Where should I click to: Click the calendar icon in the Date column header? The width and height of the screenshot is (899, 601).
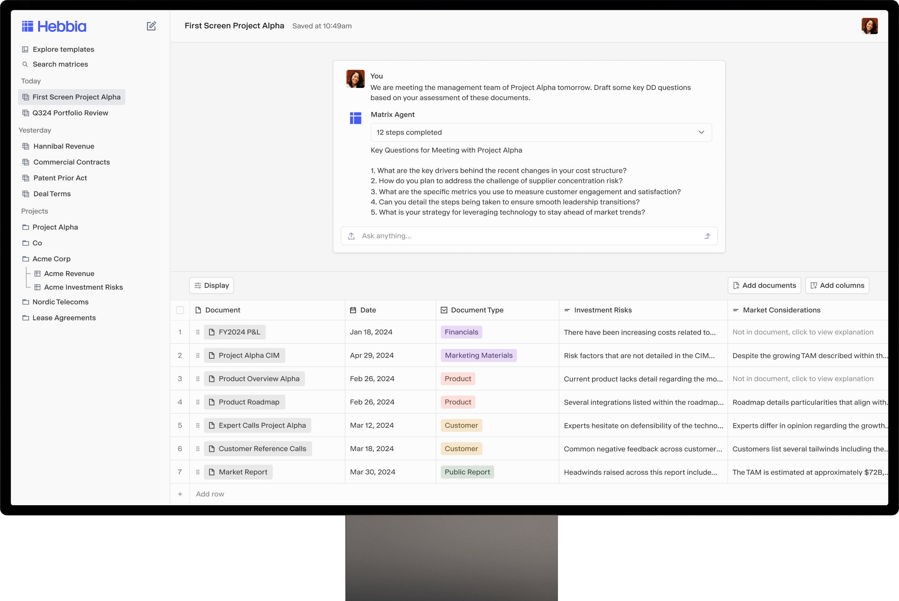pyautogui.click(x=353, y=310)
